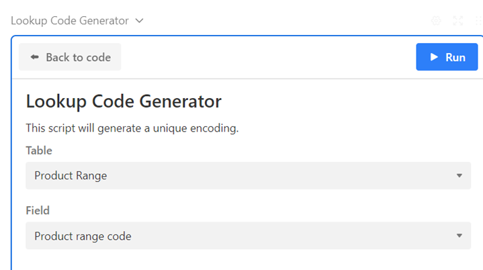Open the Field dropdown showing Product range code
The height and width of the screenshot is (270, 483).
coord(248,236)
